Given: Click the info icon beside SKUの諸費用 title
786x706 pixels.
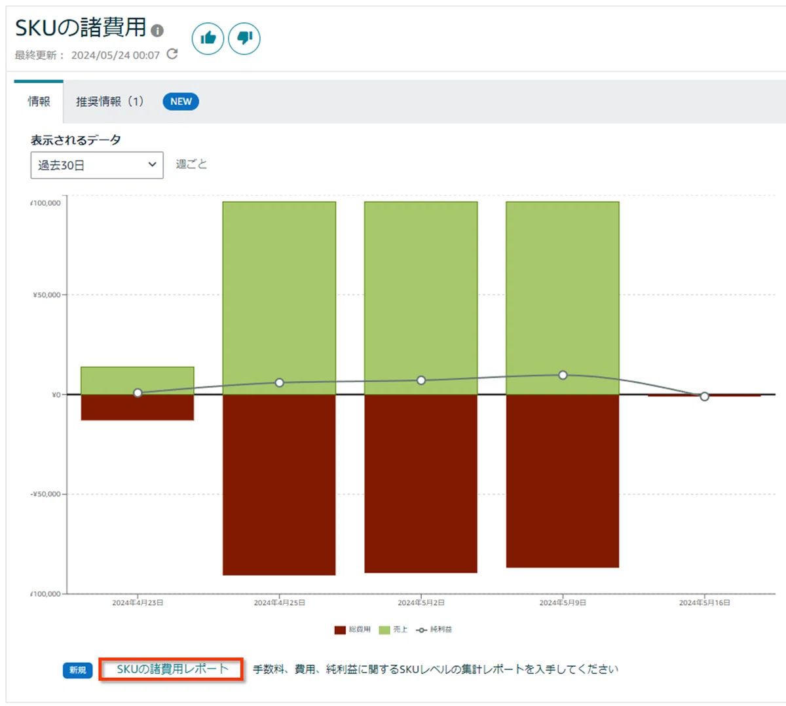Looking at the screenshot, I should 157,30.
